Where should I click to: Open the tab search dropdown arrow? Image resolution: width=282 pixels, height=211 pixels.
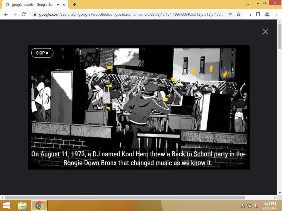coord(248,5)
